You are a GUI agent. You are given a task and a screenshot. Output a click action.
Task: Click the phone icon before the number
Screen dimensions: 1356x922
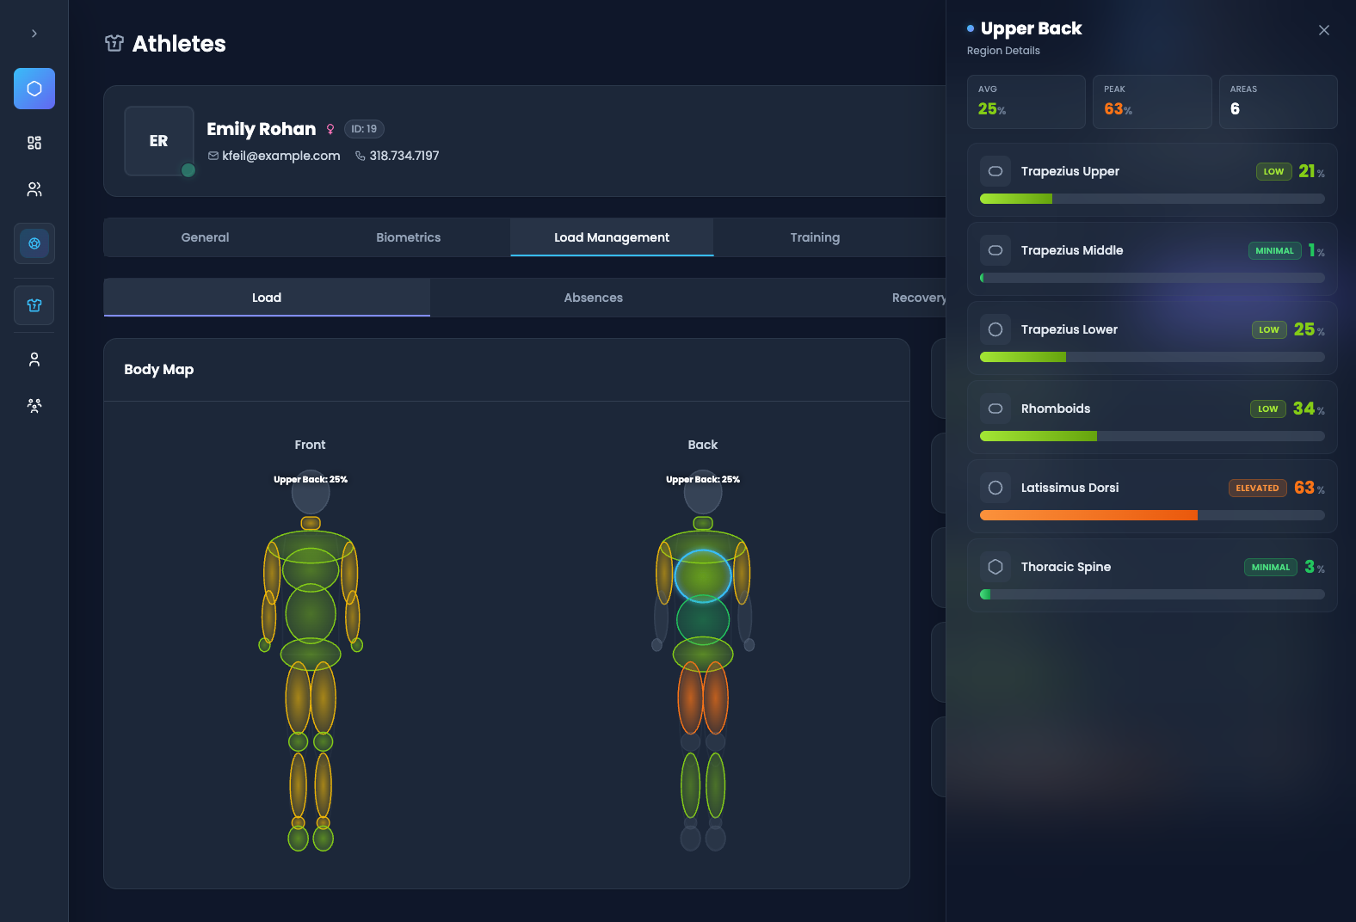pos(361,156)
